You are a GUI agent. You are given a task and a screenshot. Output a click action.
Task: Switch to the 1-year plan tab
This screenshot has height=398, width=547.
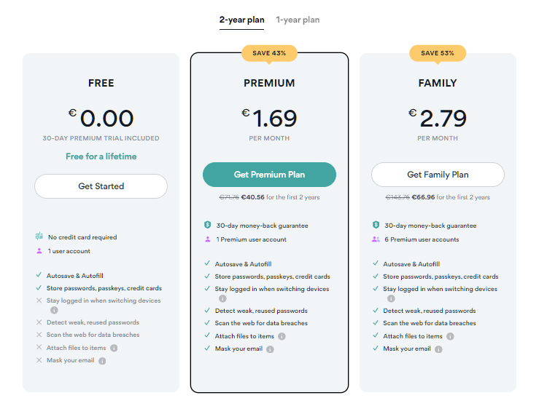click(x=298, y=20)
